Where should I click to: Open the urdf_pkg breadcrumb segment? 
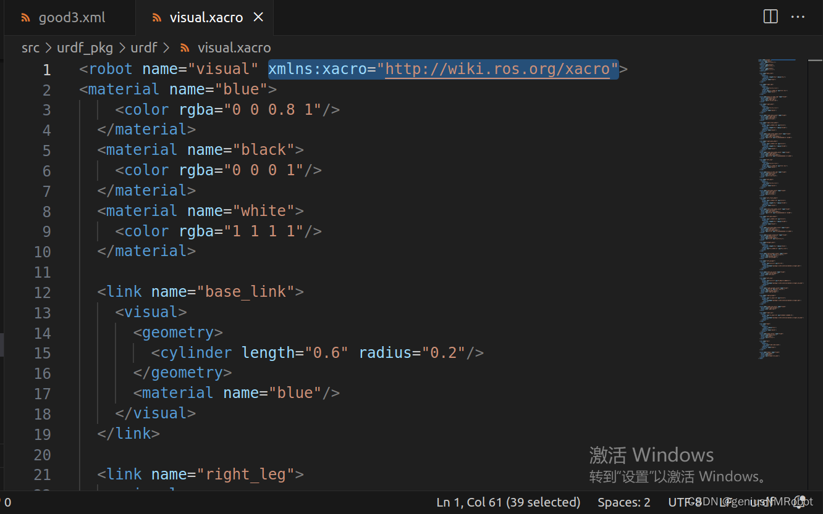click(x=85, y=48)
